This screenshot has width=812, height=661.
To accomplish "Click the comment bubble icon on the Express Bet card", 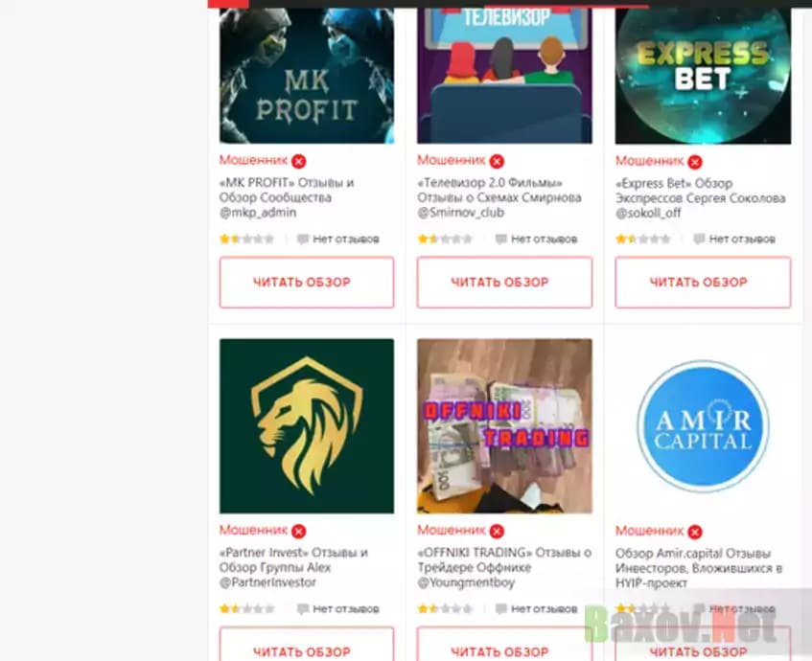I will pyautogui.click(x=699, y=239).
